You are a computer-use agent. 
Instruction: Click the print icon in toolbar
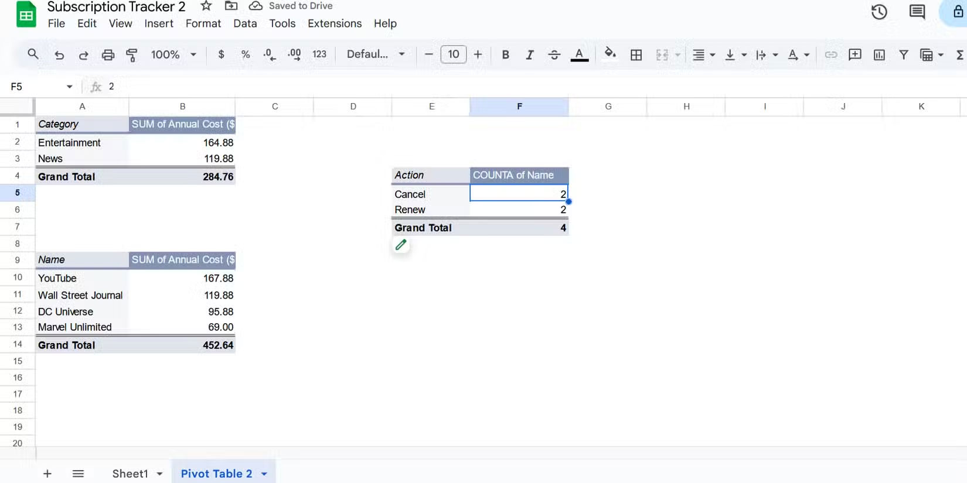click(x=108, y=54)
